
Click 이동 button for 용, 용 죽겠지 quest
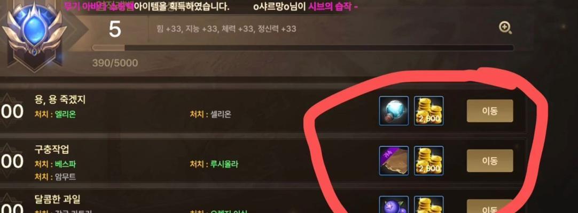[490, 111]
